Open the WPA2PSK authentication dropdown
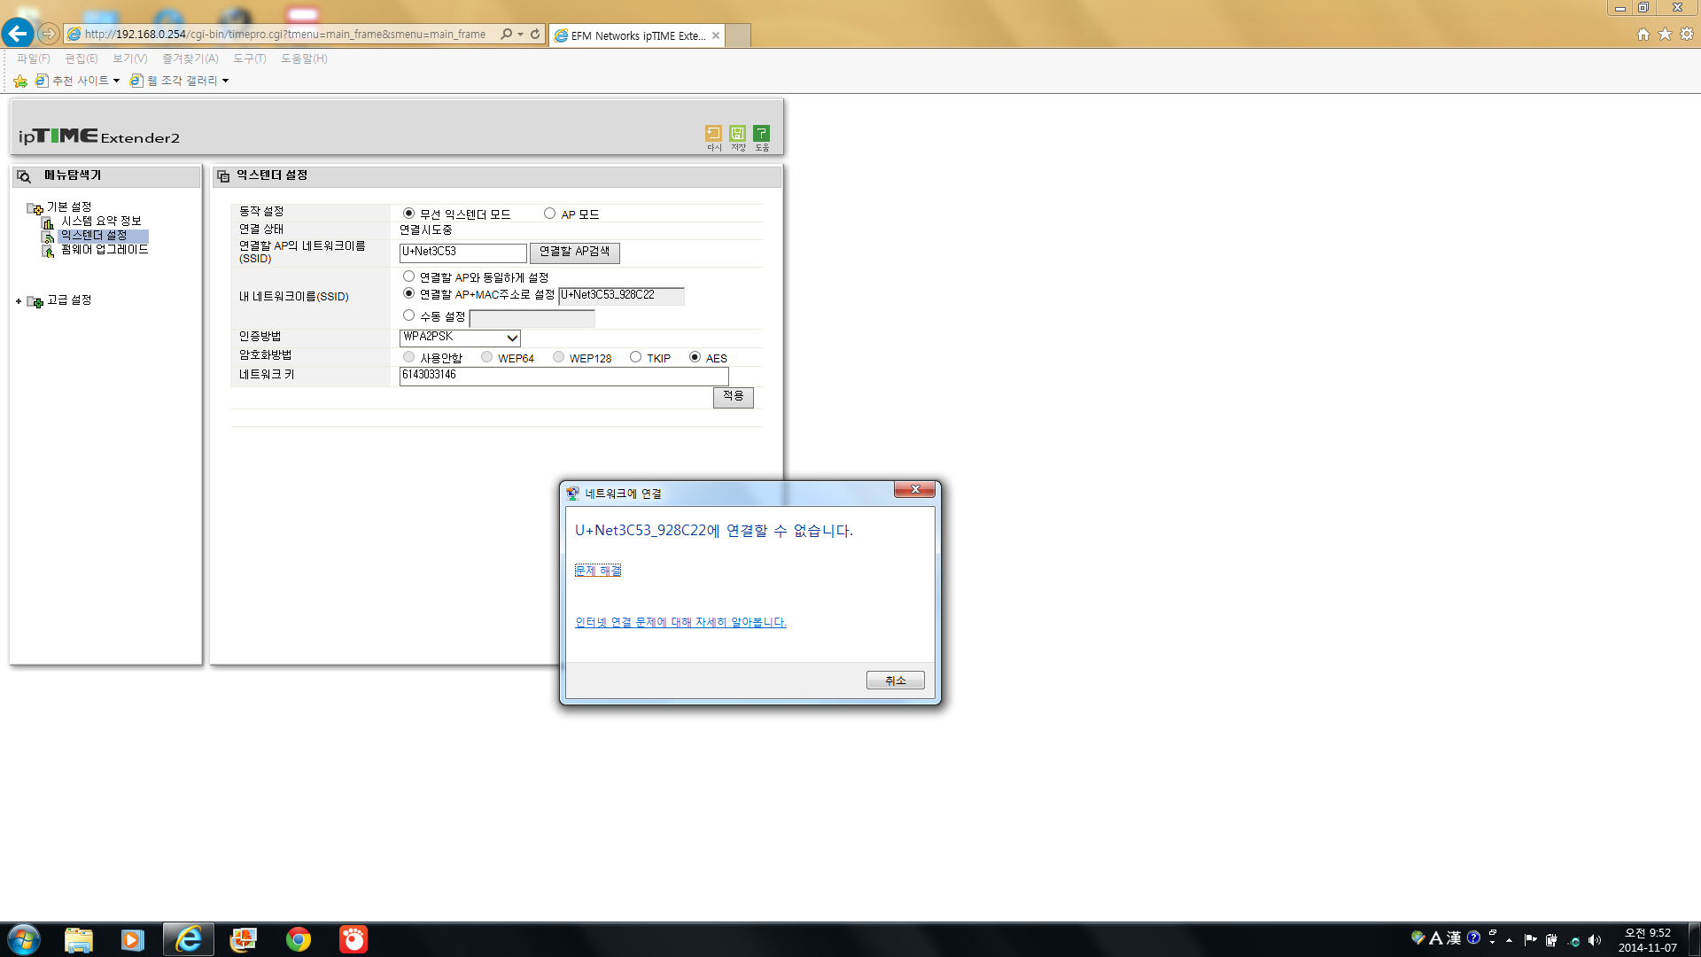The width and height of the screenshot is (1701, 957). (460, 338)
